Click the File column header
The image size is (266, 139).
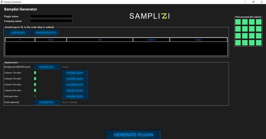point(100,40)
